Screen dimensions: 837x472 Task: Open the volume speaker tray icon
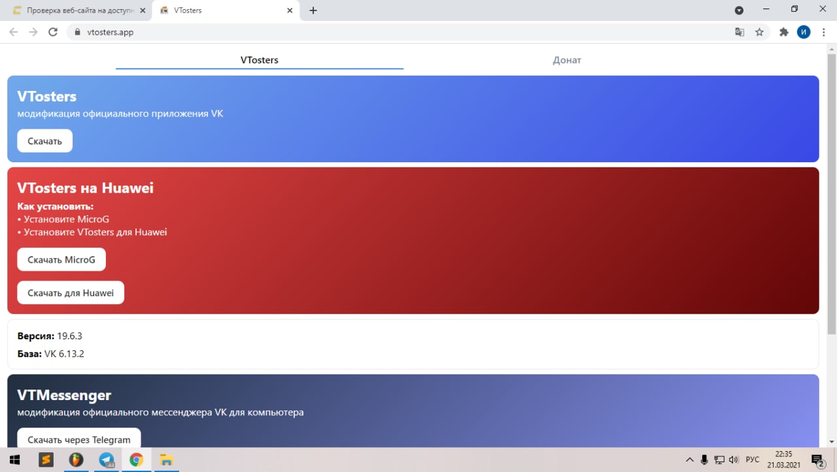[734, 460]
